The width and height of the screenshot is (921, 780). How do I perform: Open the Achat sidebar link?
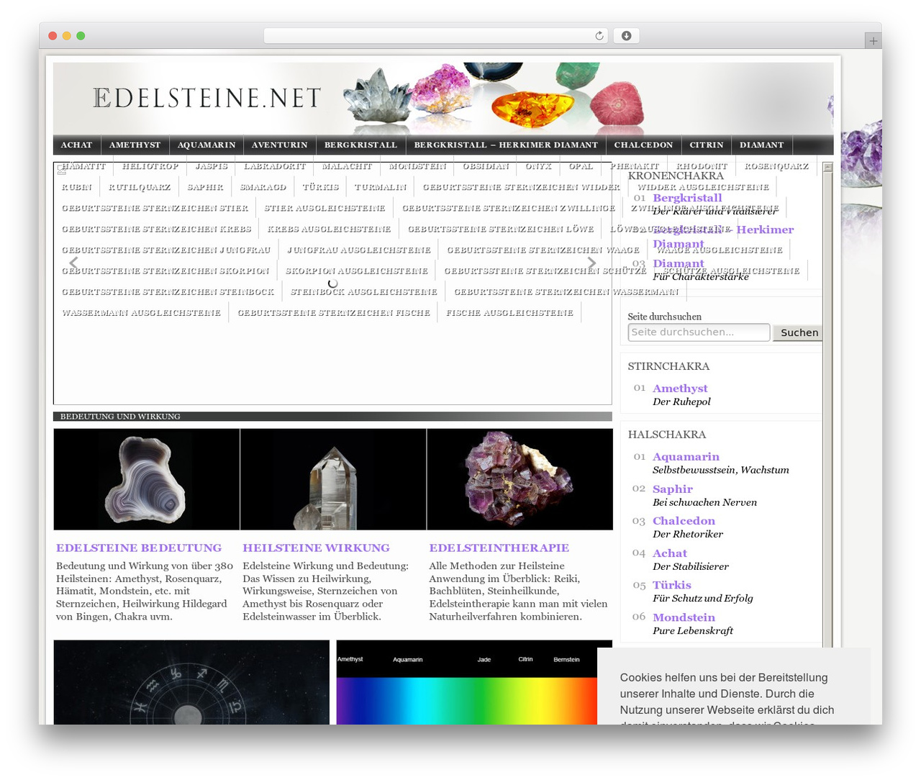670,553
